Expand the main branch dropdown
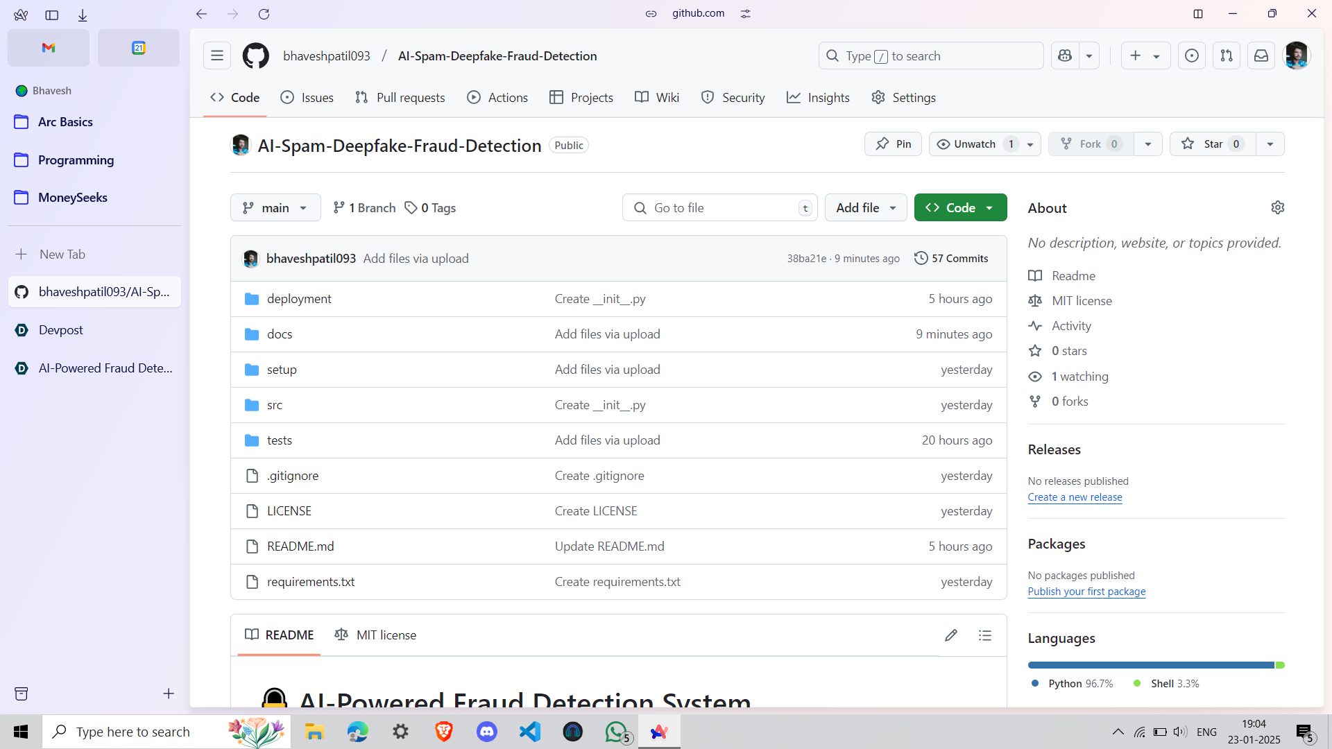 click(275, 207)
